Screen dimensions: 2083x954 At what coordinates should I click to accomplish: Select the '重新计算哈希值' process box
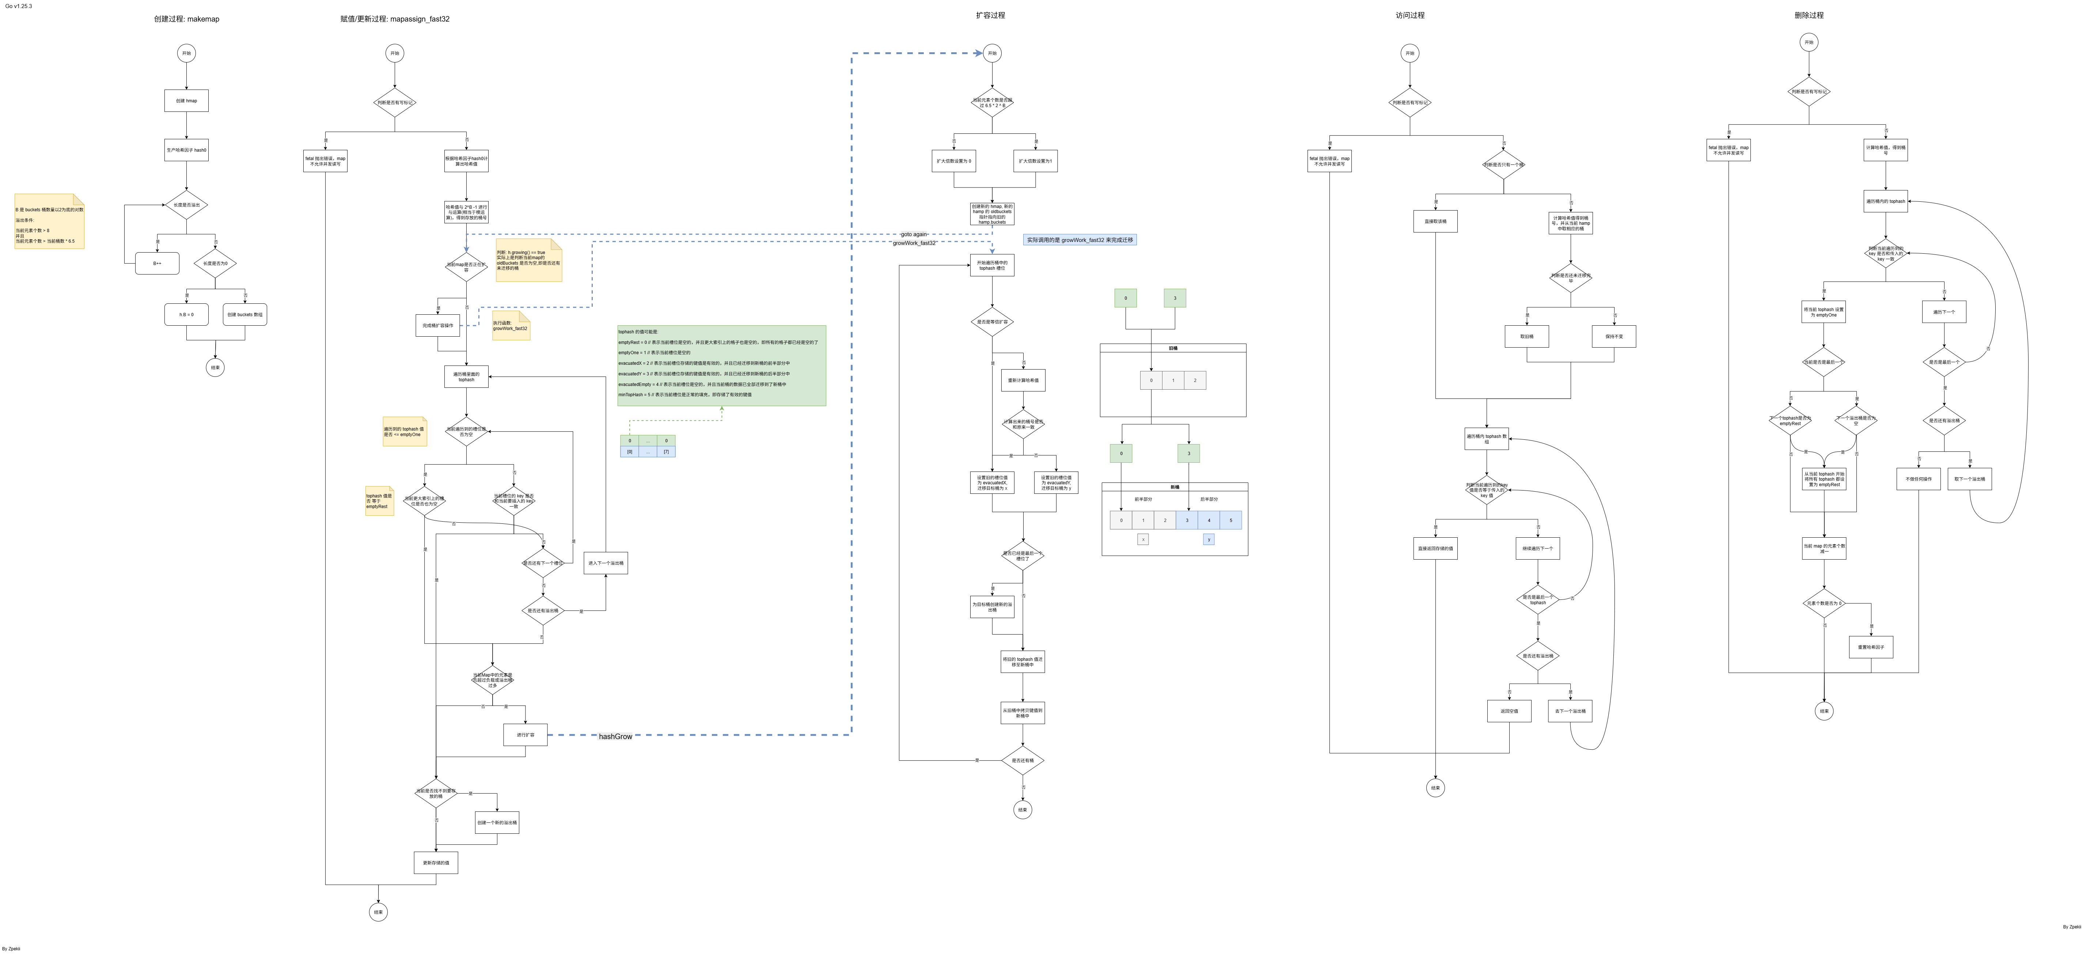(x=1023, y=380)
